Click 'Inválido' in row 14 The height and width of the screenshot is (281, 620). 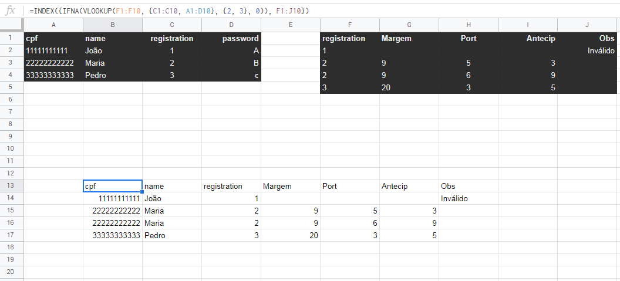tap(469, 198)
